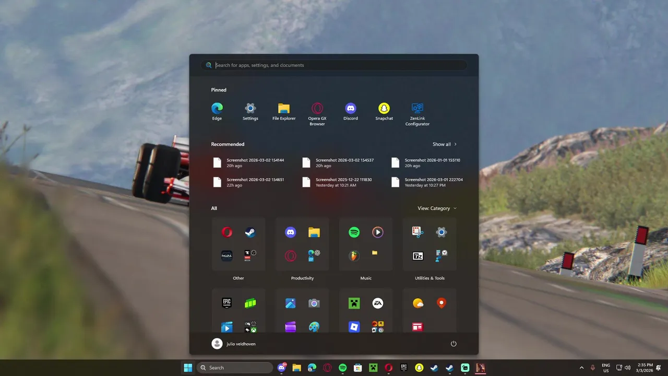Open Weather app in category grid

(x=418, y=303)
